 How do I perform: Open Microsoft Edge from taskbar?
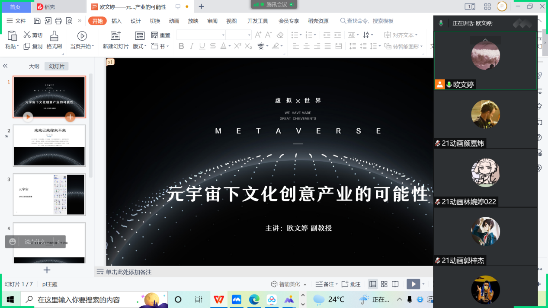click(x=254, y=299)
